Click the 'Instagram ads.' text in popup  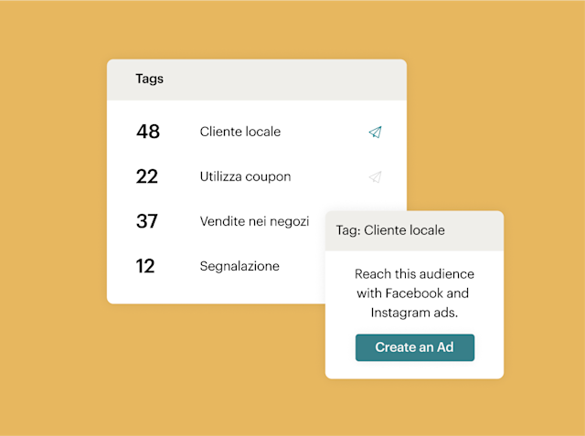tap(414, 313)
